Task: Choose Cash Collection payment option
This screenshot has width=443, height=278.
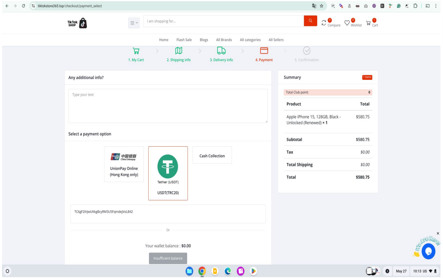Action: tap(212, 155)
